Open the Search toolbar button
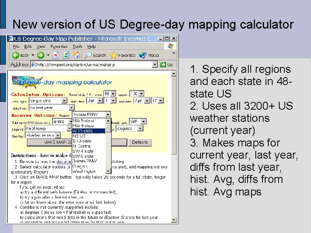311x233 pixels. pos(95,55)
